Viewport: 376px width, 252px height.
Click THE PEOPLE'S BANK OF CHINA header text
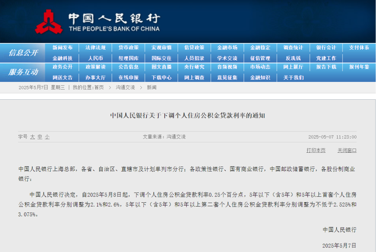[115, 29]
